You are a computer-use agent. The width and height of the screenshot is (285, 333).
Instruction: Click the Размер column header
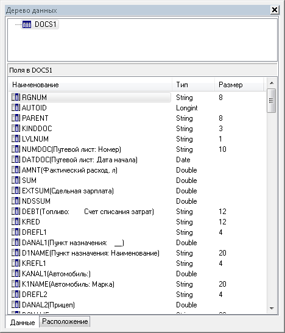point(239,85)
